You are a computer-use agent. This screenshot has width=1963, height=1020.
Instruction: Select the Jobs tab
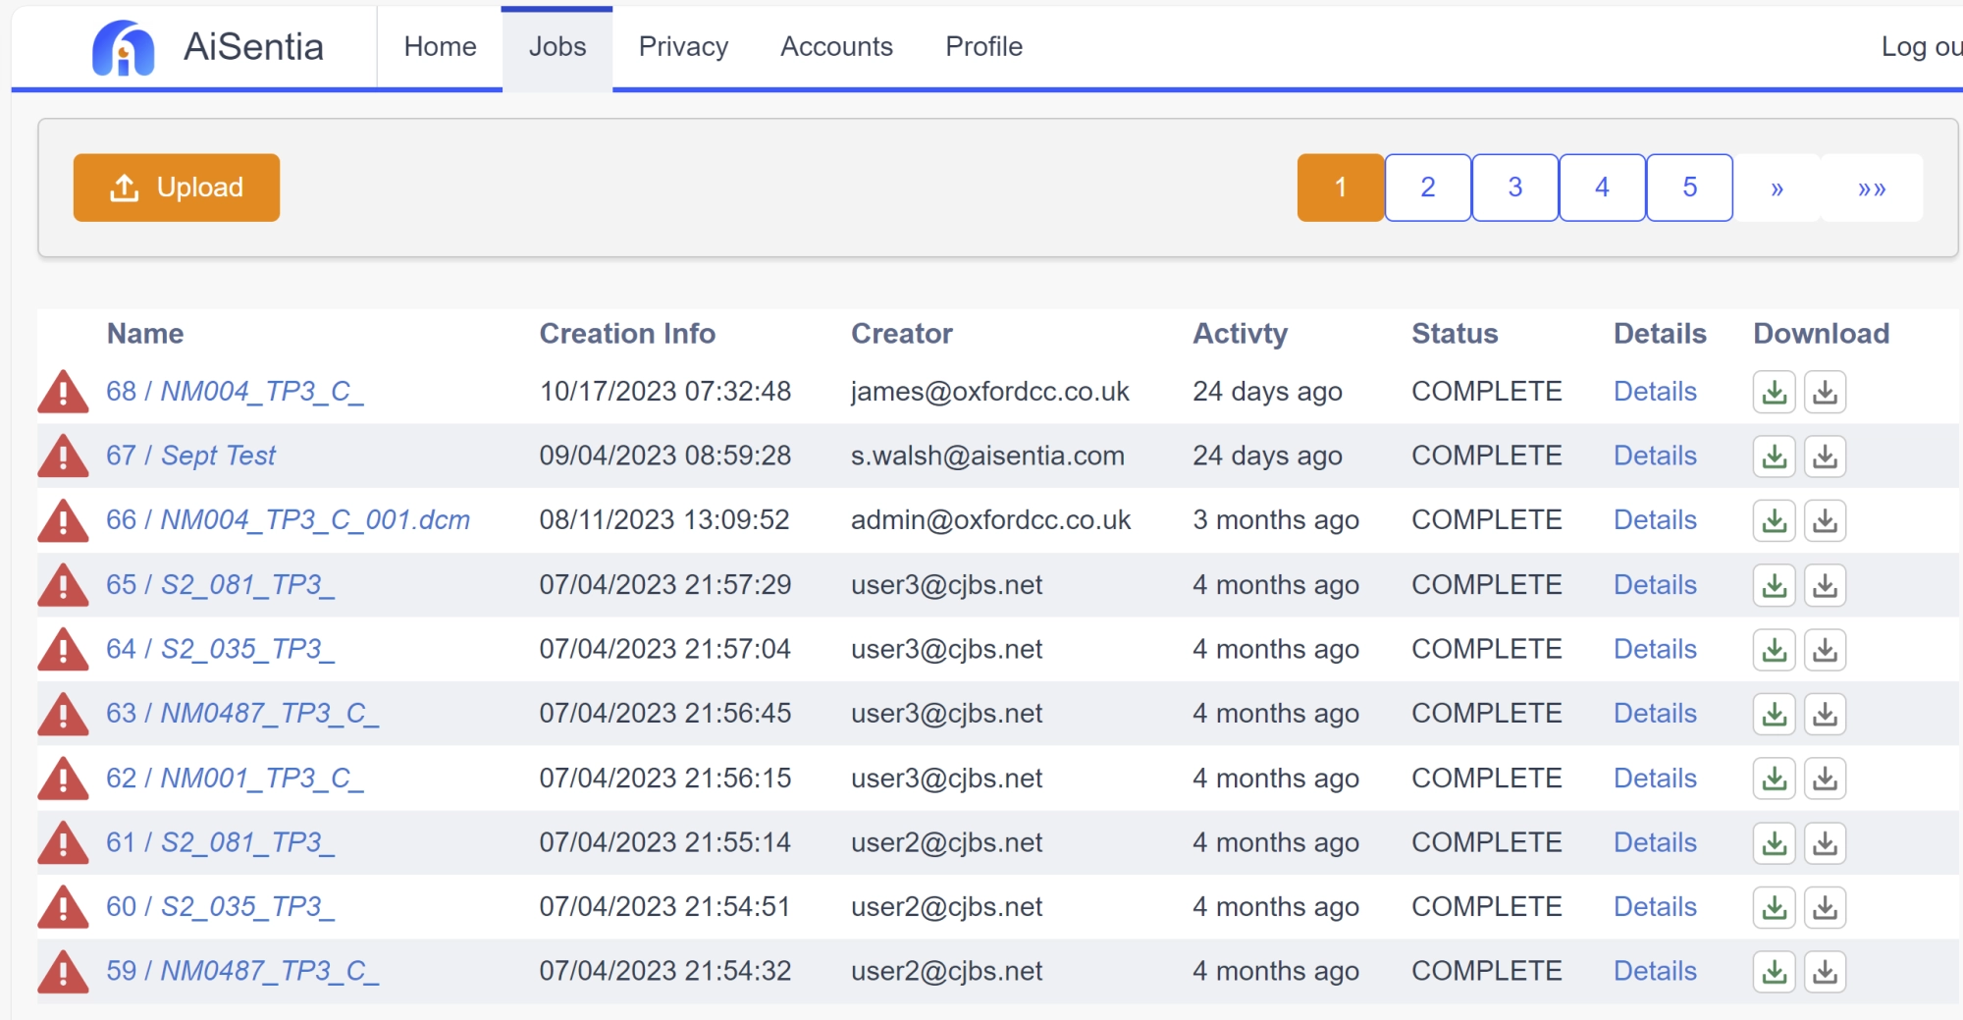click(x=557, y=47)
